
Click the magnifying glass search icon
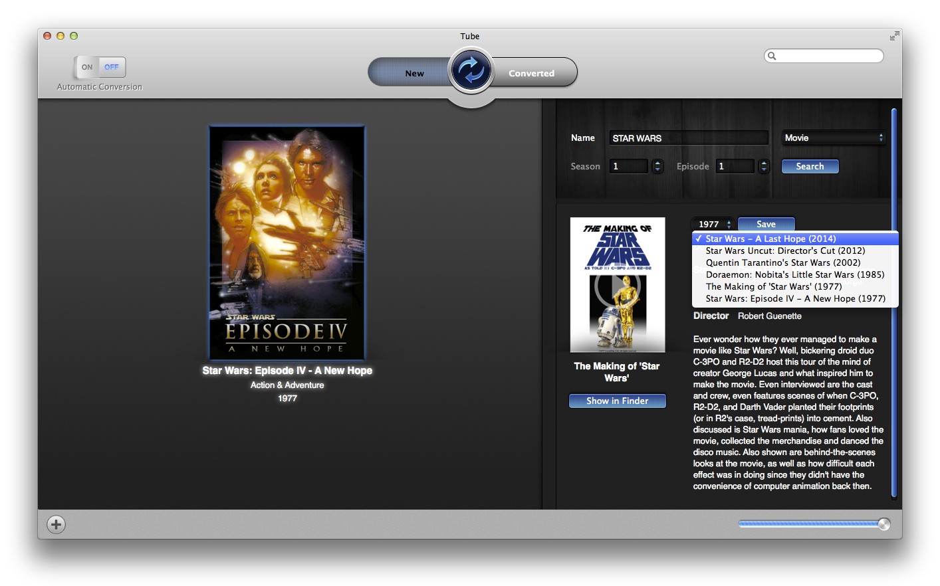(x=772, y=56)
